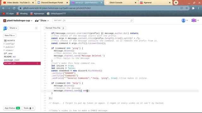Open the README.md file
This screenshot has height=113, width=202.
tap(10, 56)
